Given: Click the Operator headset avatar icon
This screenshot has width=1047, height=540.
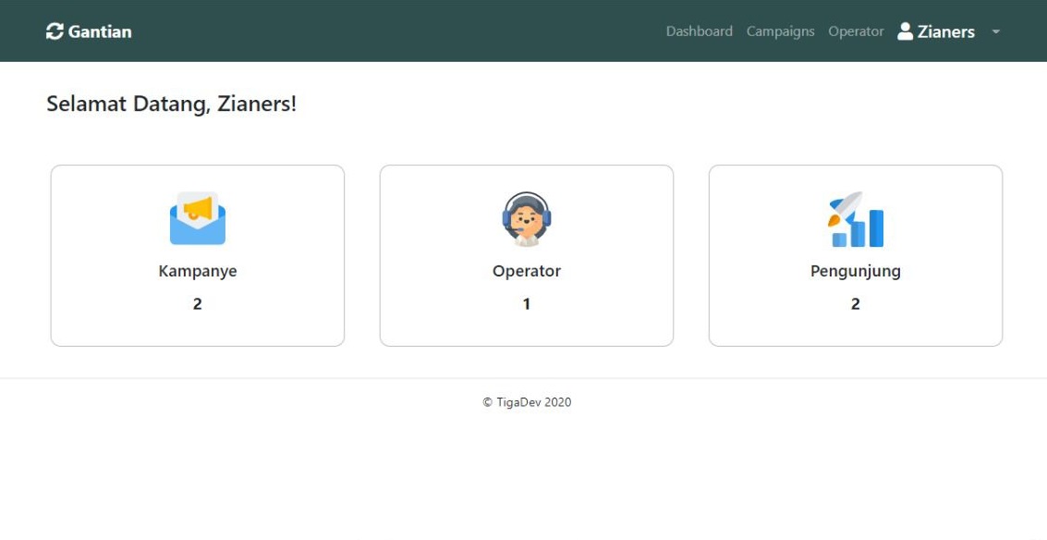Looking at the screenshot, I should coord(527,219).
